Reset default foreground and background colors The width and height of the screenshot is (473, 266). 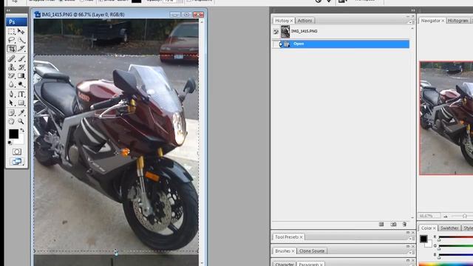(10, 143)
